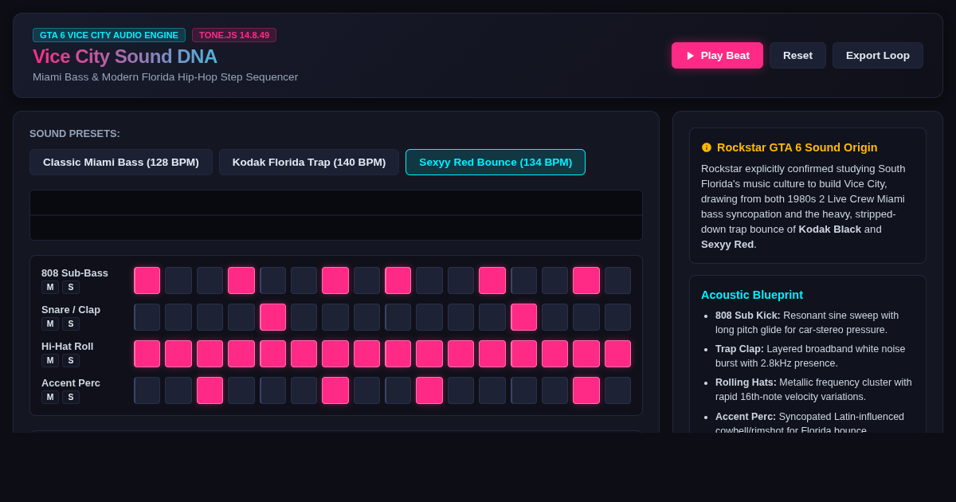Viewport: 956px width, 502px height.
Task: Solo the 808 Sub-Bass track
Action: coord(71,287)
